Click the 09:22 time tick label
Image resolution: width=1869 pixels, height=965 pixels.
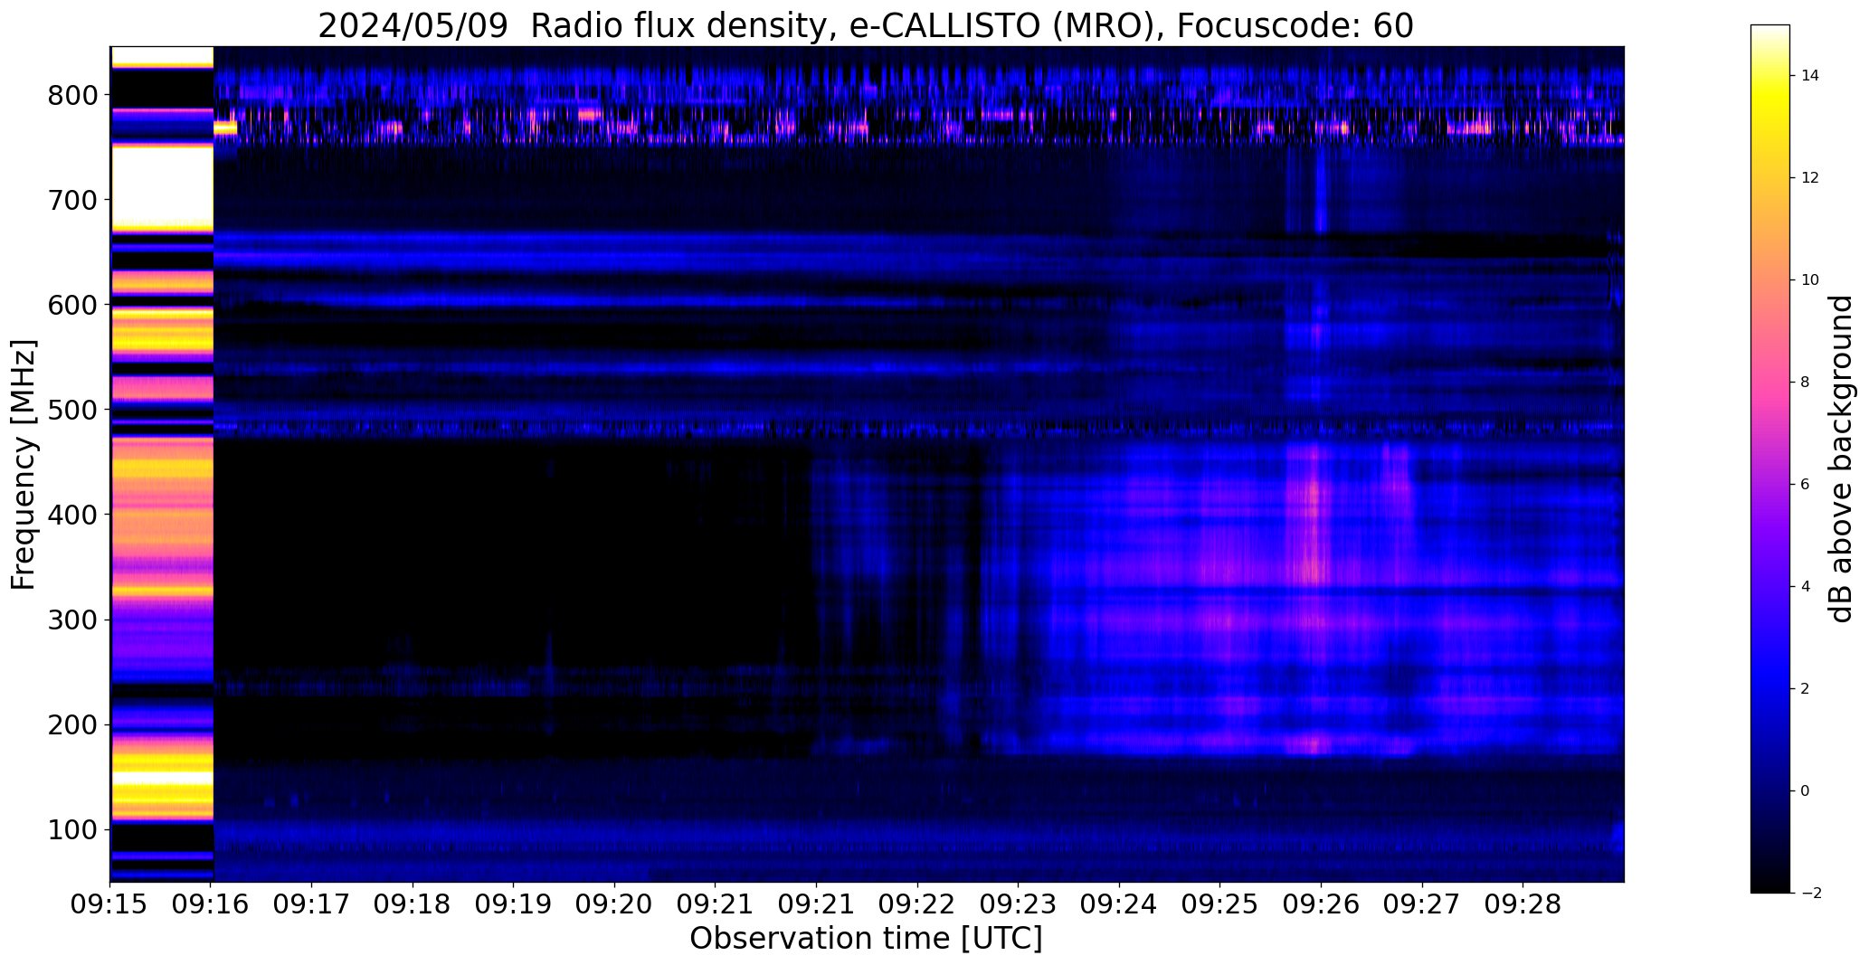coord(917,905)
